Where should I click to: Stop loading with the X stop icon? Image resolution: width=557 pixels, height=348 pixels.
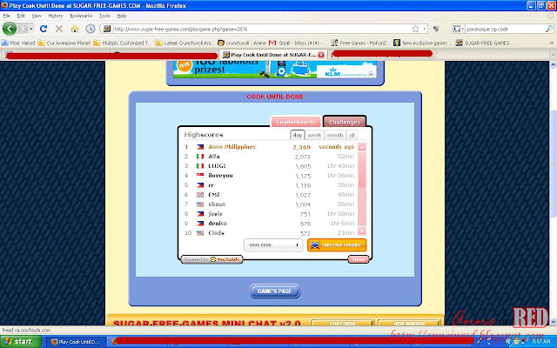(x=59, y=29)
